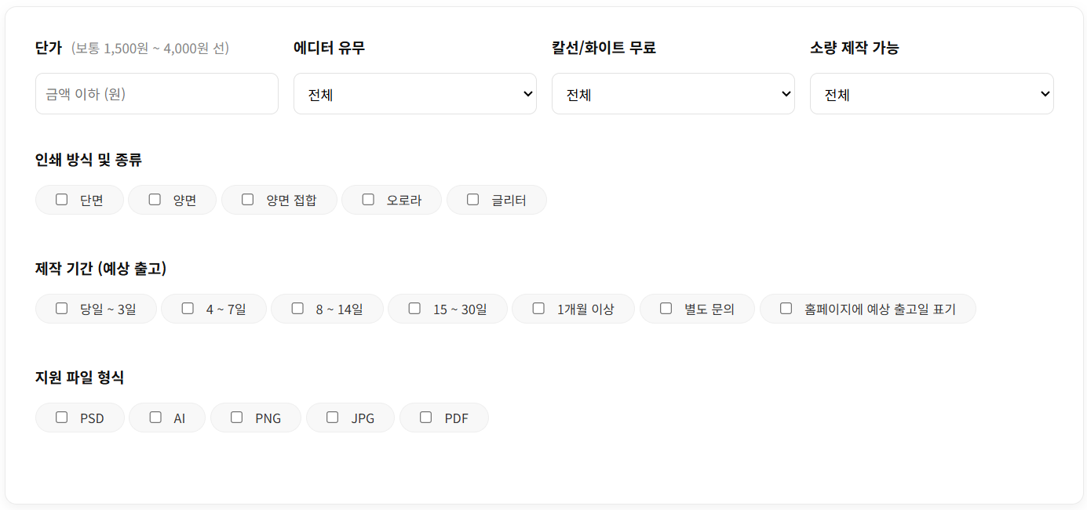Enable the 8 ~ 14일 checkbox

(297, 309)
